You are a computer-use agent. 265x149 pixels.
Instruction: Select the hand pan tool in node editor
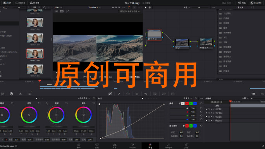point(150,7)
